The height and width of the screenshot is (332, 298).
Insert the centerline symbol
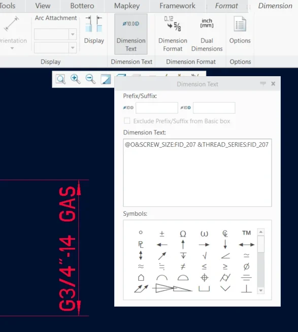click(x=225, y=234)
